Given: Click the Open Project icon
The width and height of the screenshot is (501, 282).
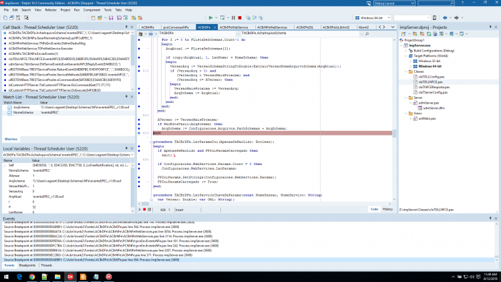Looking at the screenshot, I should [x=100, y=18].
